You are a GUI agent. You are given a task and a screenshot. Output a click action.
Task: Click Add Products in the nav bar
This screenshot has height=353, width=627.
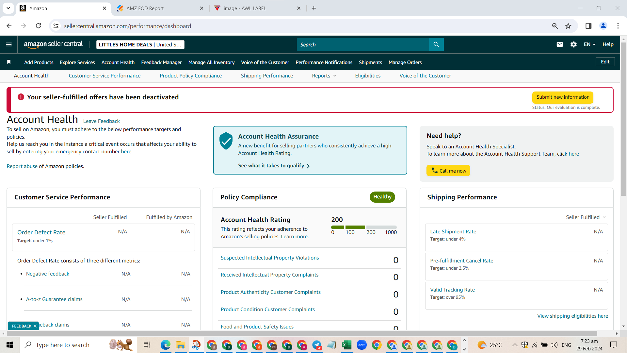point(39,62)
